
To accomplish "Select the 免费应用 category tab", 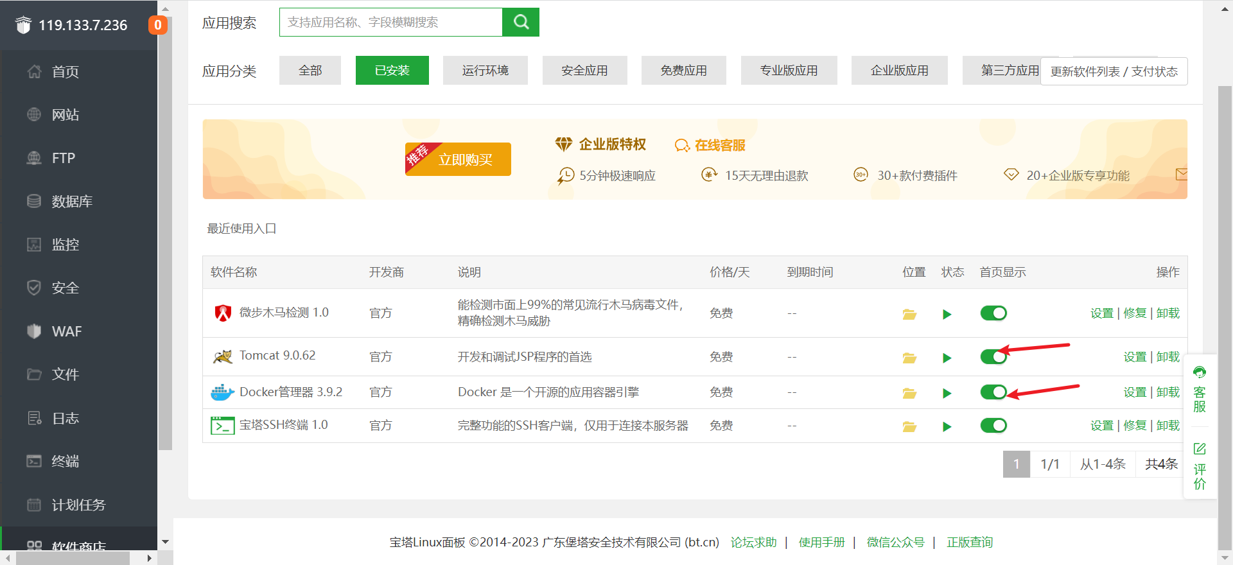I will coord(684,71).
